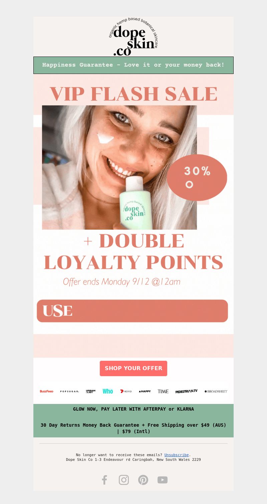
Task: Open the smiling woman product photo
Action: (x=119, y=167)
